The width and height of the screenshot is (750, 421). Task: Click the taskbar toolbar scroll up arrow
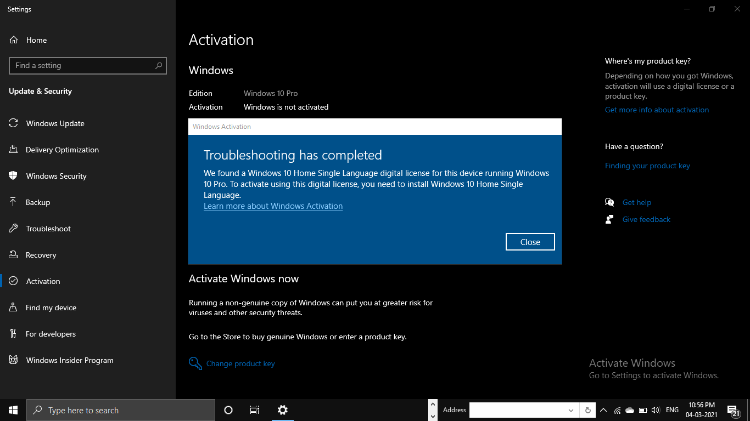[x=432, y=405]
